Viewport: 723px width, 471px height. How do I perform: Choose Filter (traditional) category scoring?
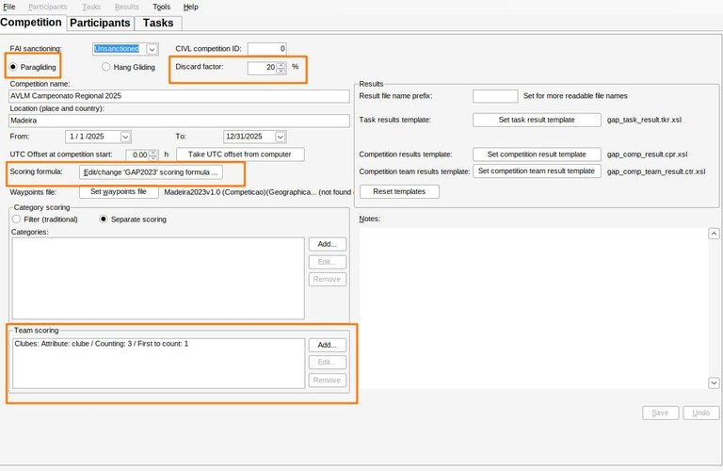[x=16, y=219]
